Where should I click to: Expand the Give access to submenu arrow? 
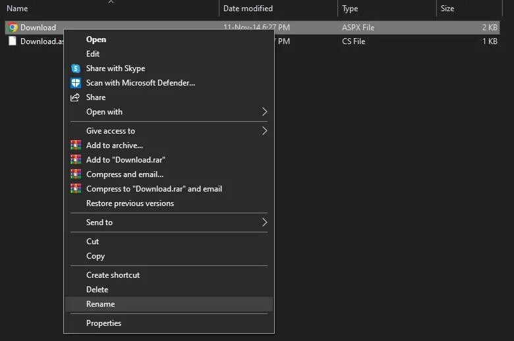coord(264,131)
